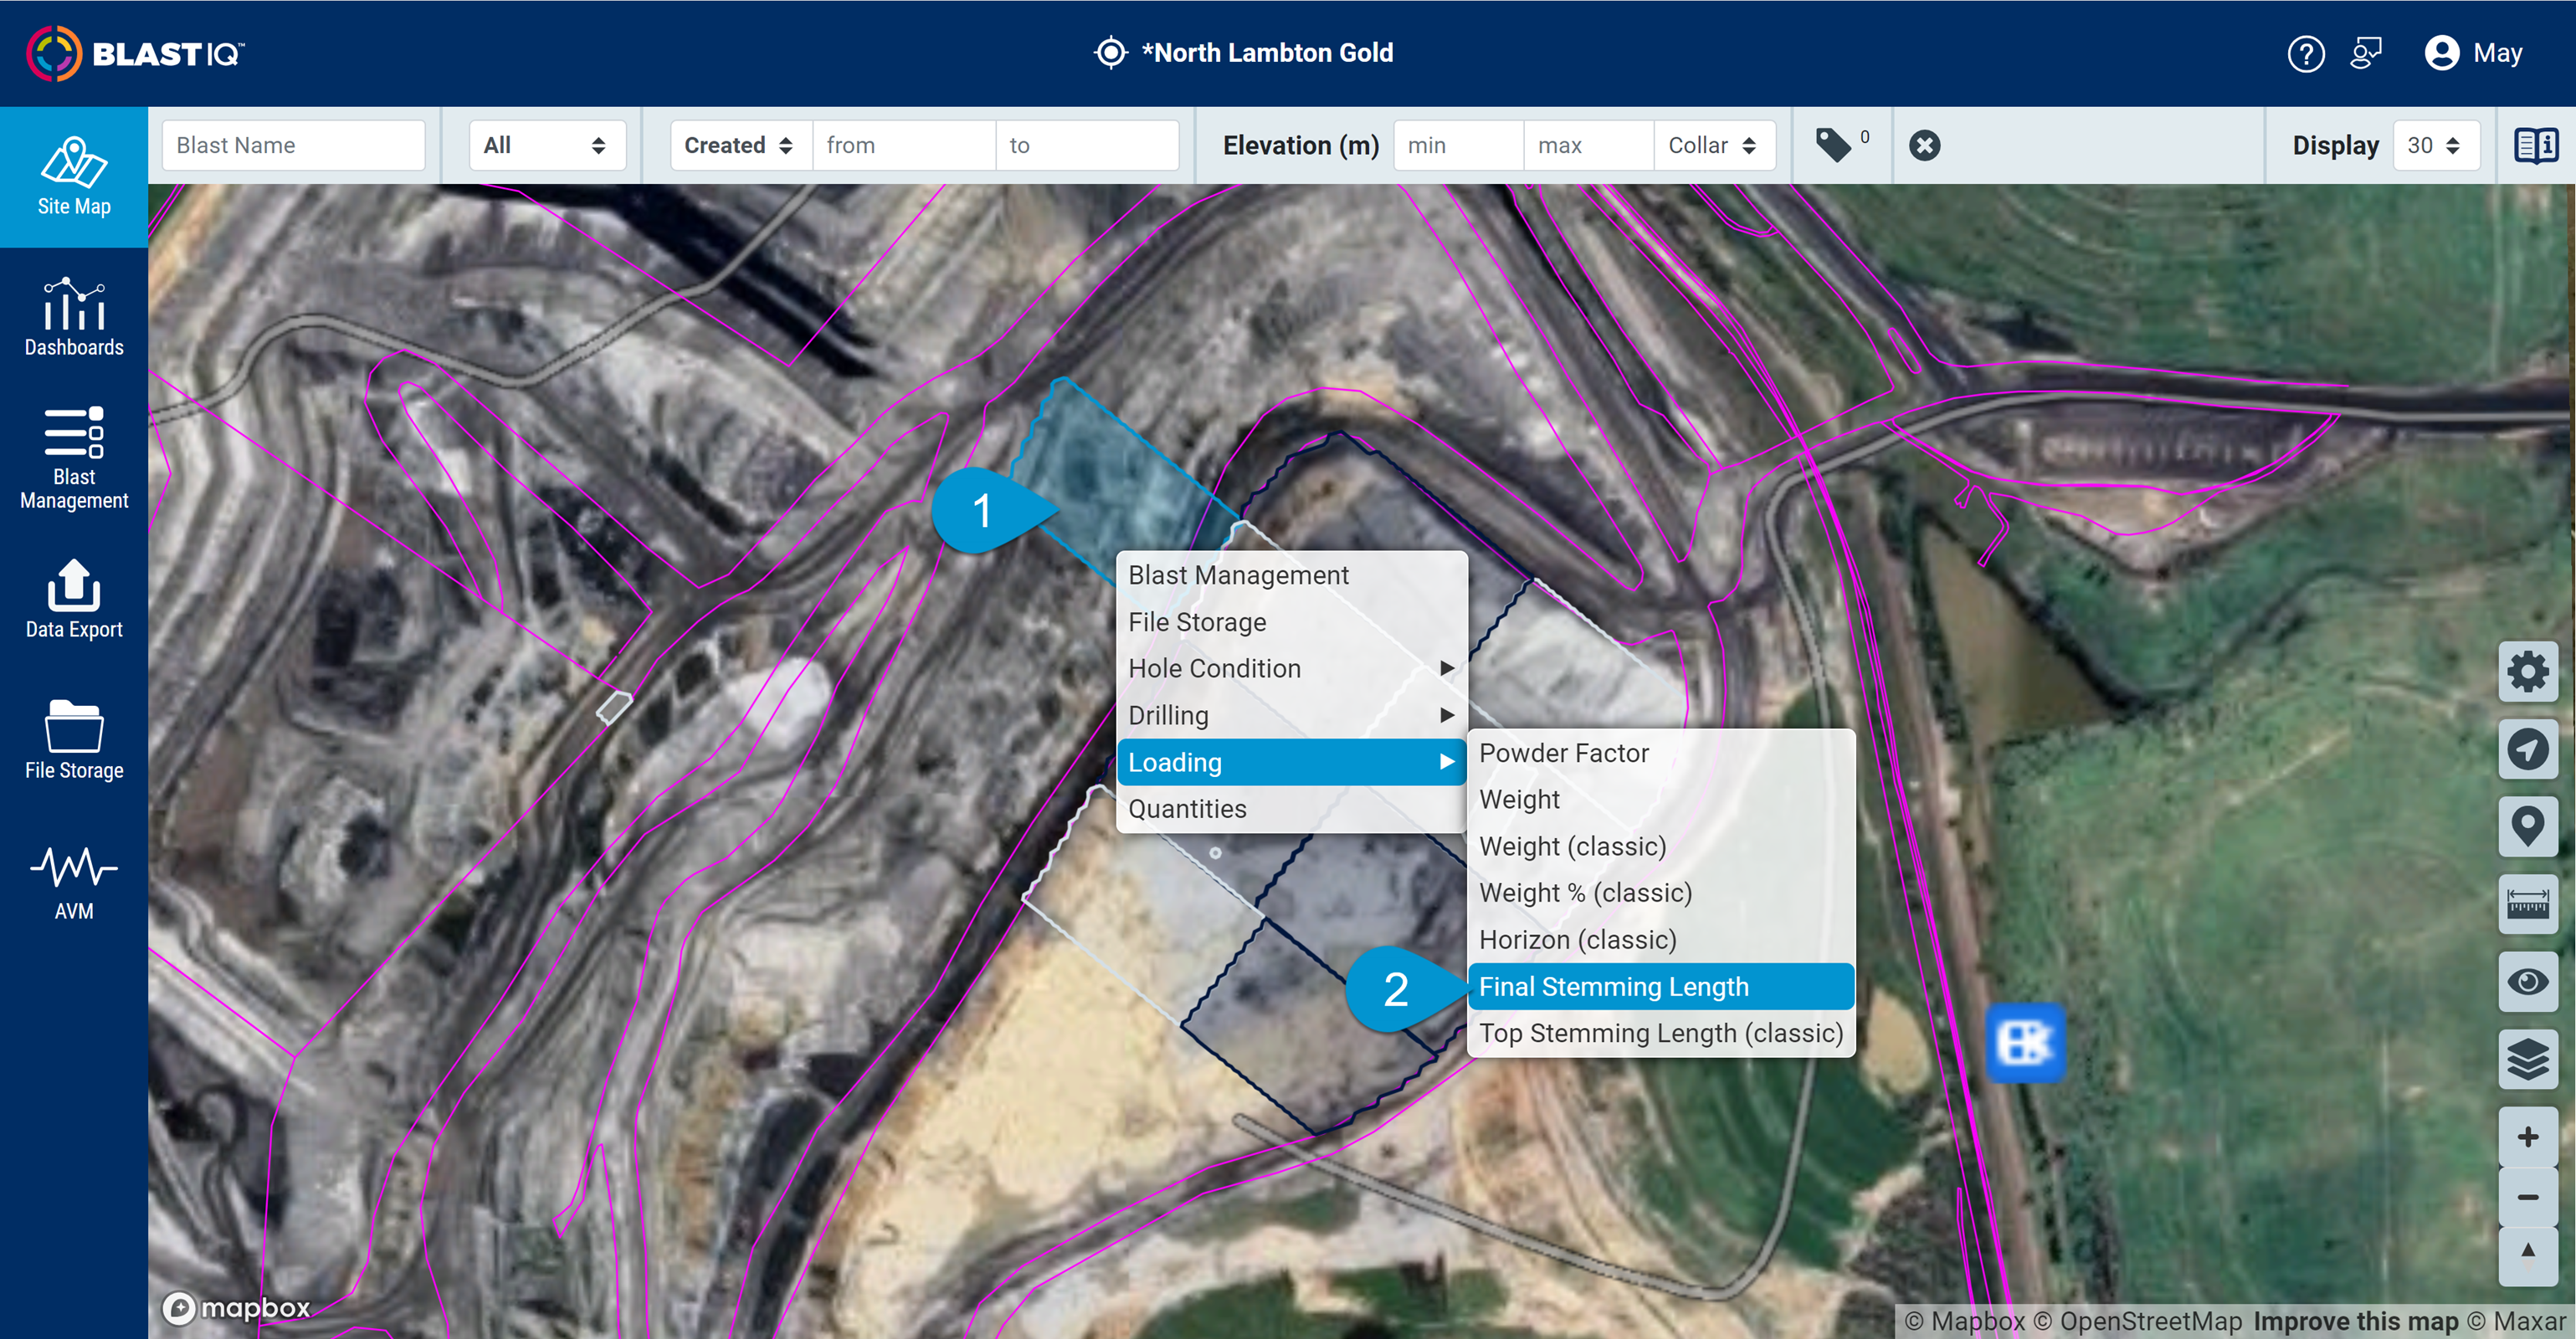Click the elevation max field
Screen dimensions: 2576x1339
click(1588, 145)
